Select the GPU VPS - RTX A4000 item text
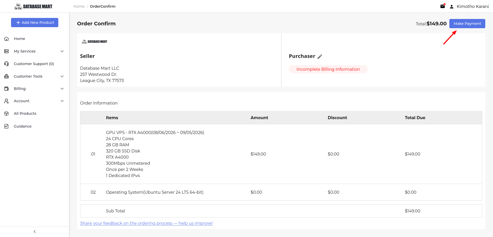Image resolution: width=493 pixels, height=237 pixels. tap(155, 132)
